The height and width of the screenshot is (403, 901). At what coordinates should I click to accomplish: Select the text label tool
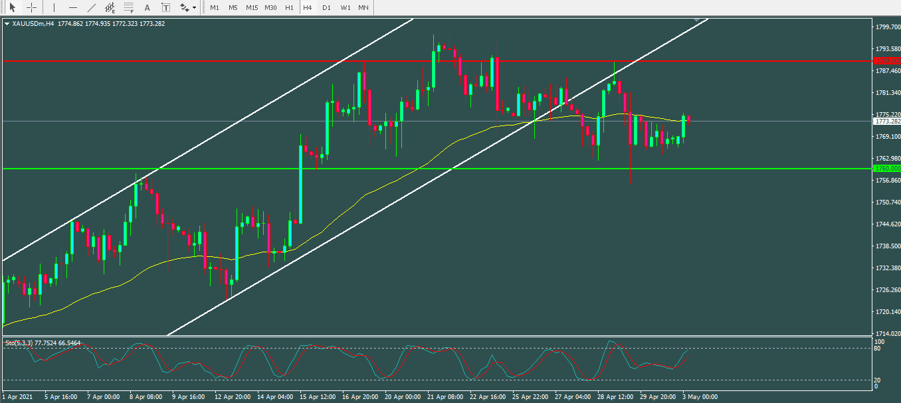[165, 7]
